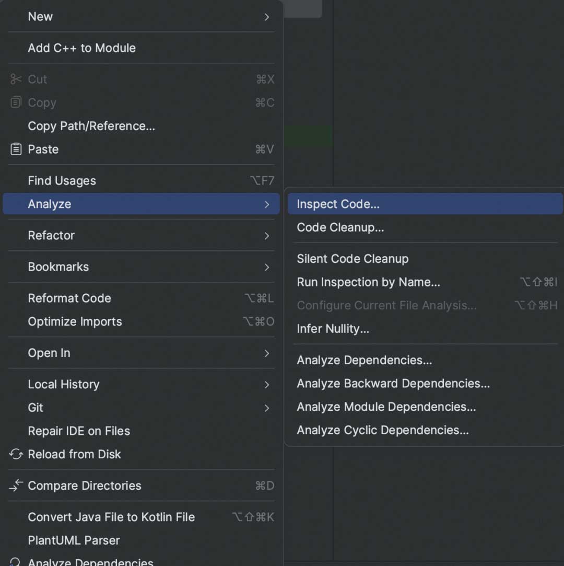Select Inspect Code from the Analyze submenu
Viewport: 564px width, 566px height.
[x=338, y=204]
